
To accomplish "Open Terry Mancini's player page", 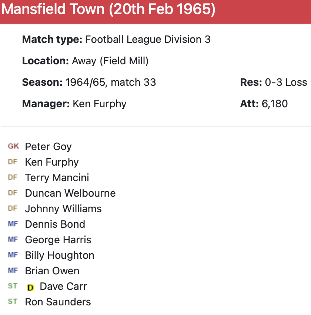I will (57, 178).
